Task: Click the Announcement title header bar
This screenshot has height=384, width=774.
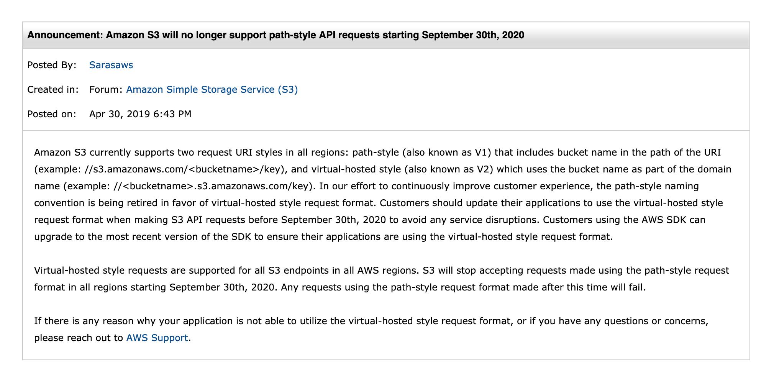Action: (x=386, y=35)
